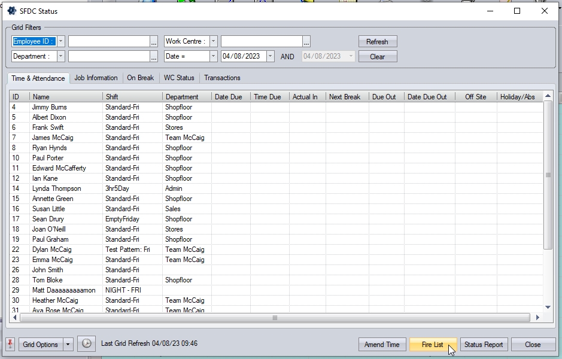
Task: Click the horizontal scrollbar thumb of the grid
Action: [275, 318]
